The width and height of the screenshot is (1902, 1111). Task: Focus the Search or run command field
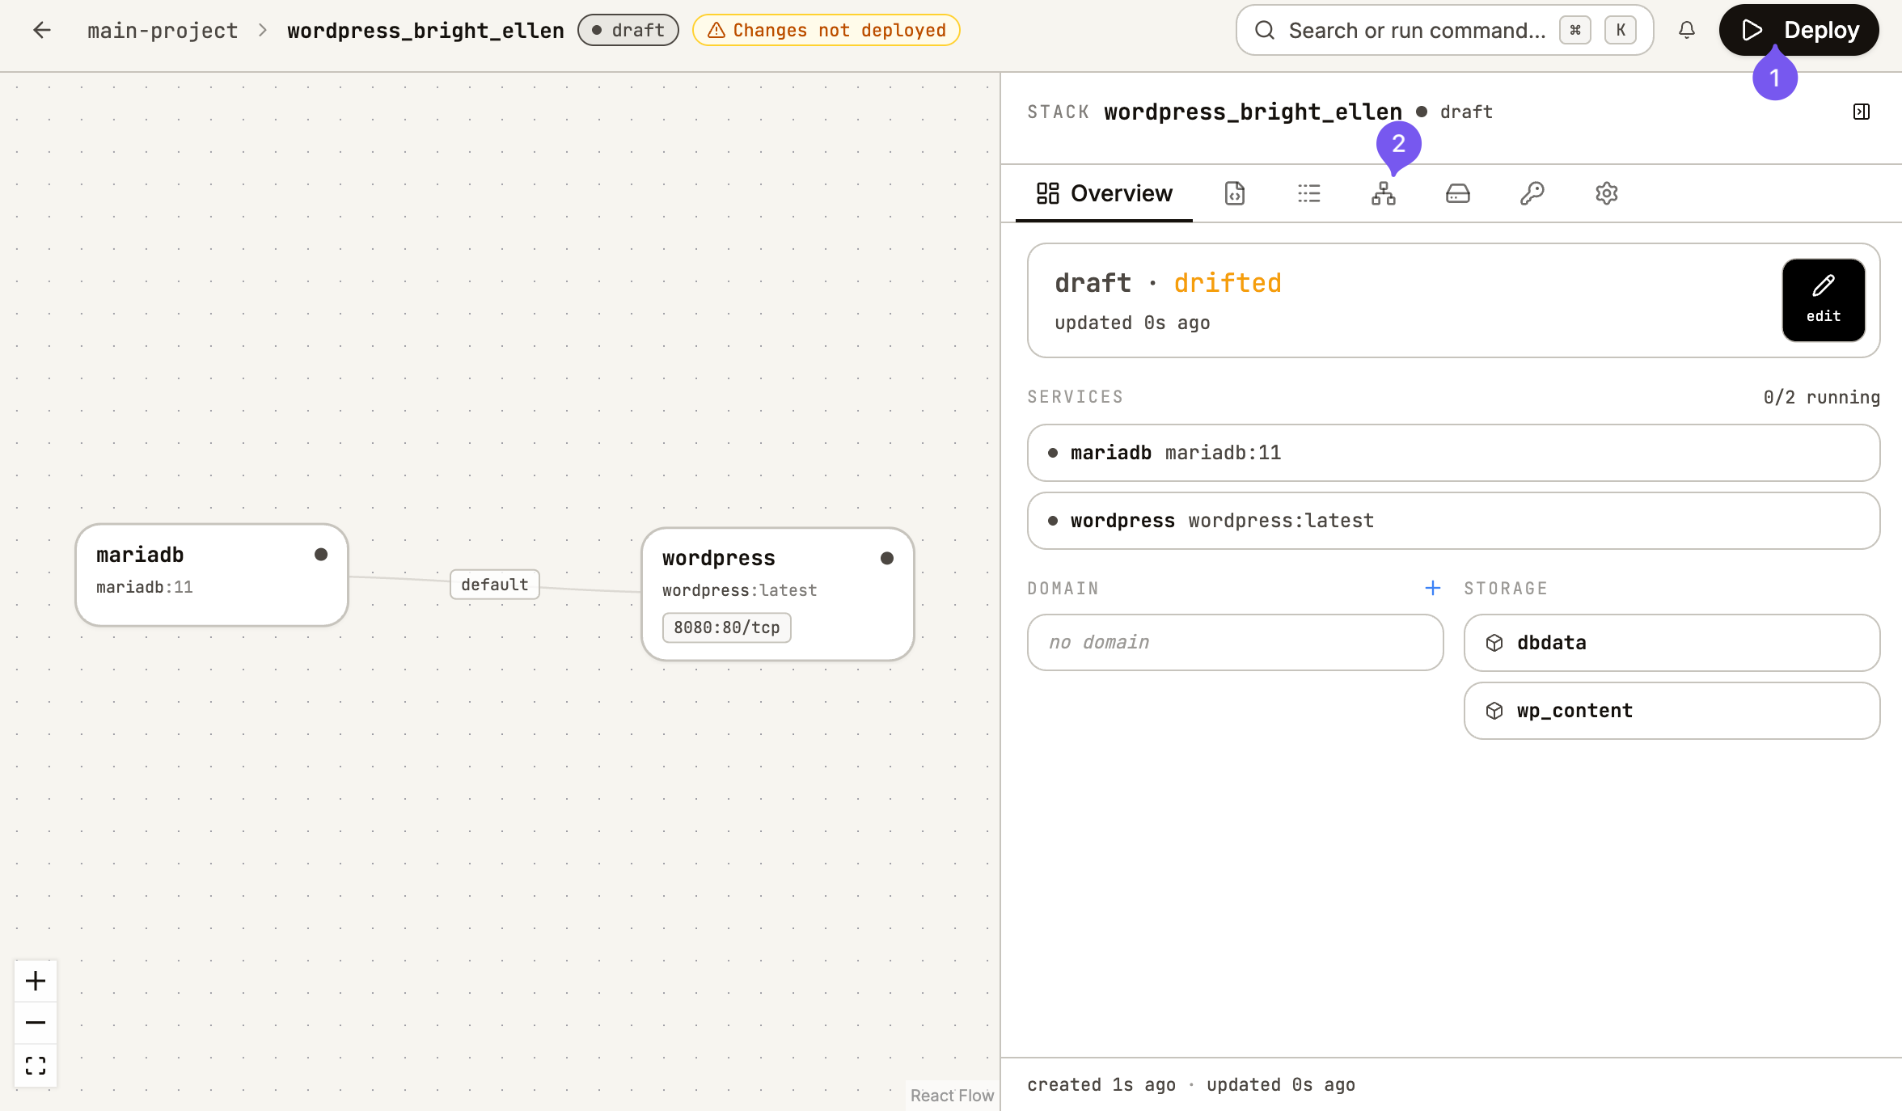(1444, 31)
